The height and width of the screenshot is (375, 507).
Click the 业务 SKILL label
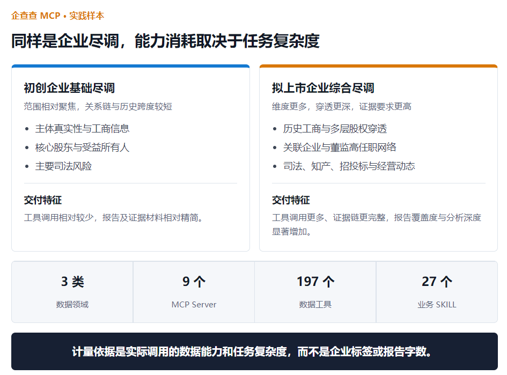pyautogui.click(x=437, y=305)
